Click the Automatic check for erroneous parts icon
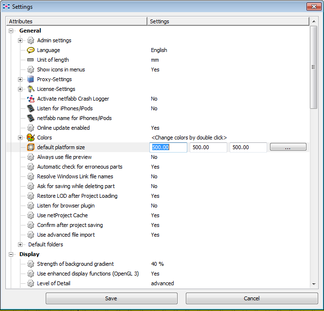This screenshot has height=311, width=324. click(x=31, y=167)
